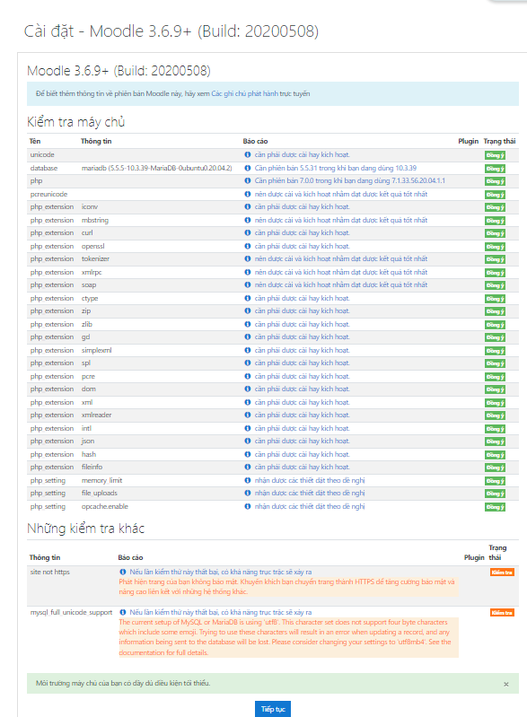Click the 'fileinfo' extension name
Viewport: 527px width, 717px height.
pos(92,468)
